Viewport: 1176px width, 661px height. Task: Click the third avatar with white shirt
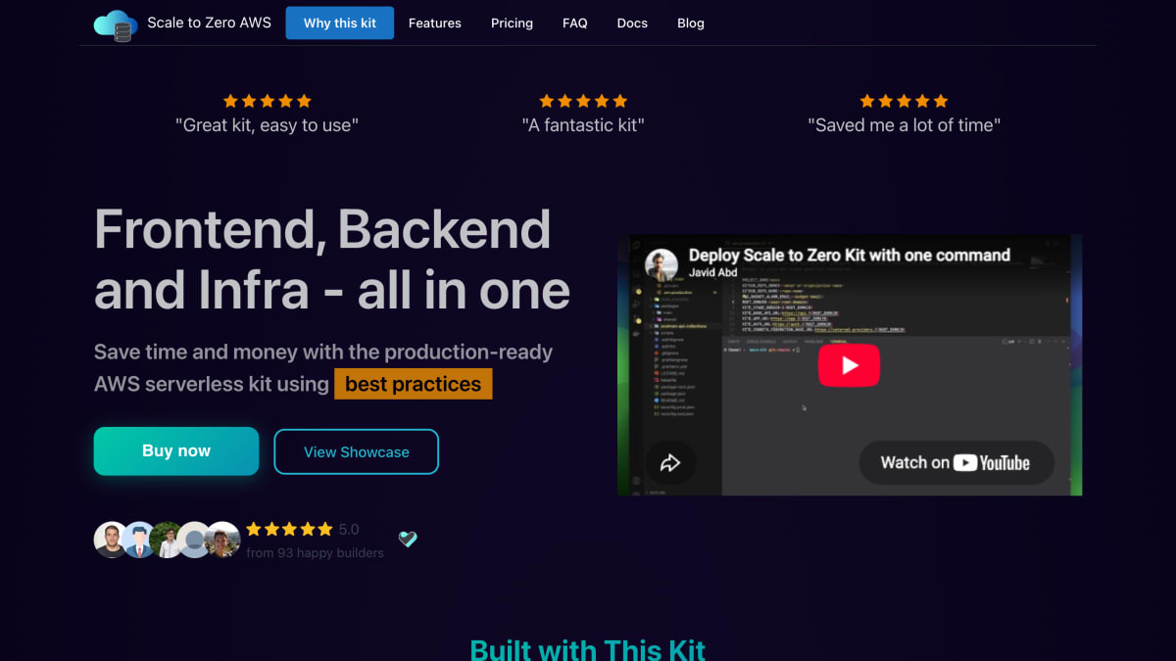pyautogui.click(x=168, y=540)
